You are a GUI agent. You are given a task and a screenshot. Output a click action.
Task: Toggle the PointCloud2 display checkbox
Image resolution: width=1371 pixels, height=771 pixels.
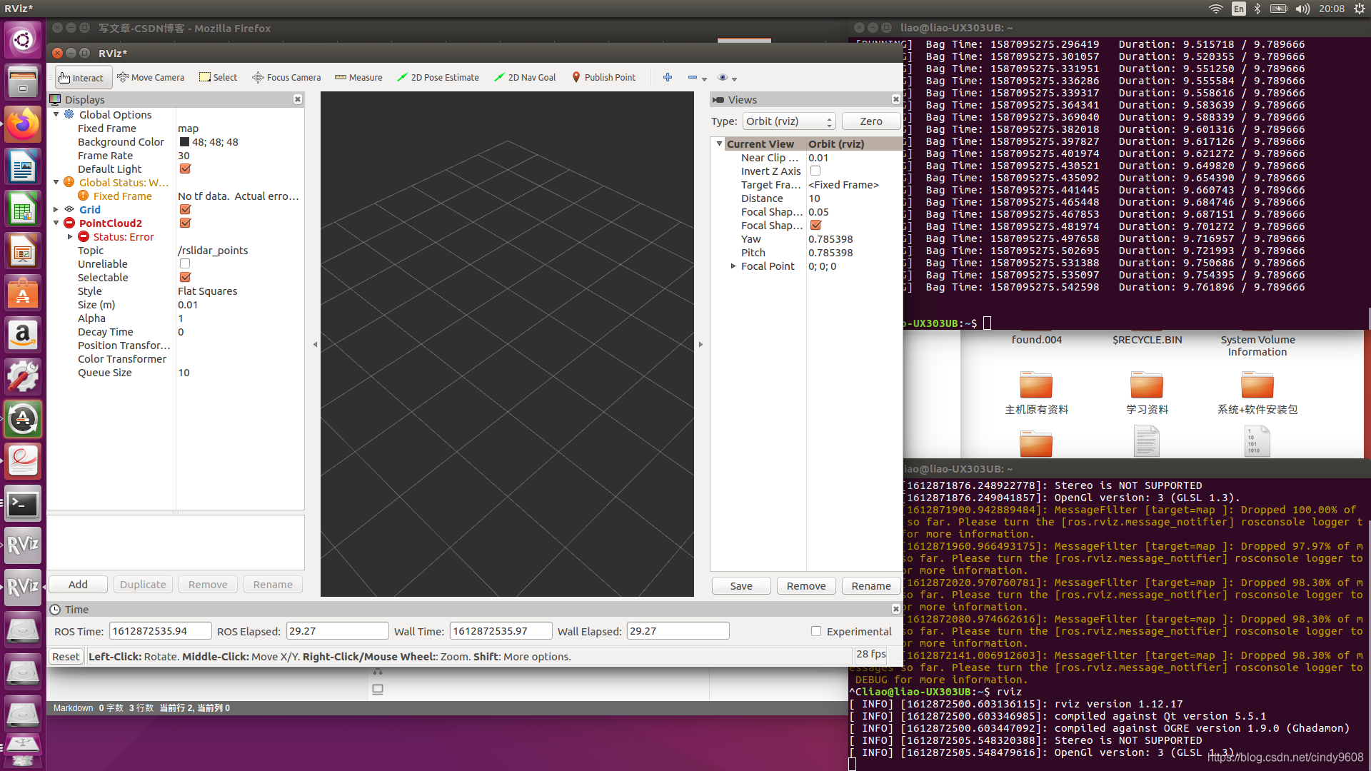tap(184, 223)
